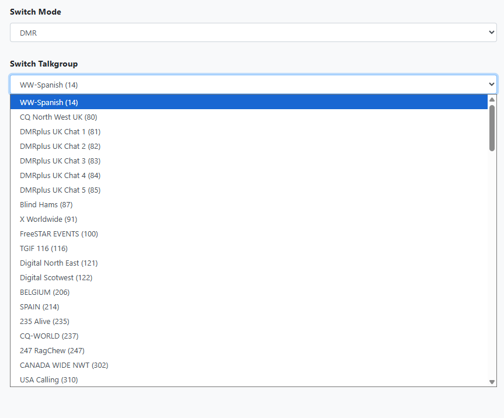
Task: Choose CANADA WIDE NWT (302)
Action: click(x=249, y=365)
